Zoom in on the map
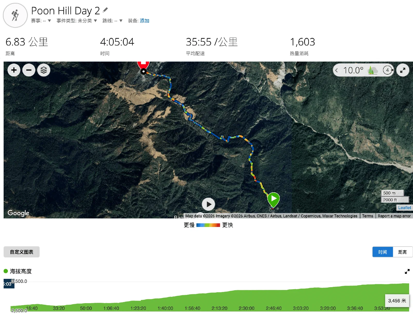 point(14,70)
